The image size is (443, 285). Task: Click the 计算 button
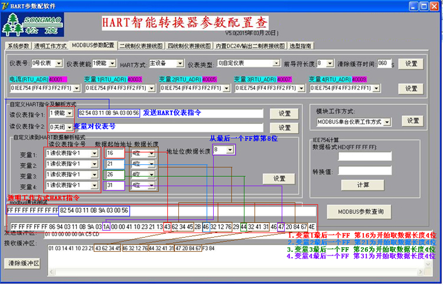(363, 185)
